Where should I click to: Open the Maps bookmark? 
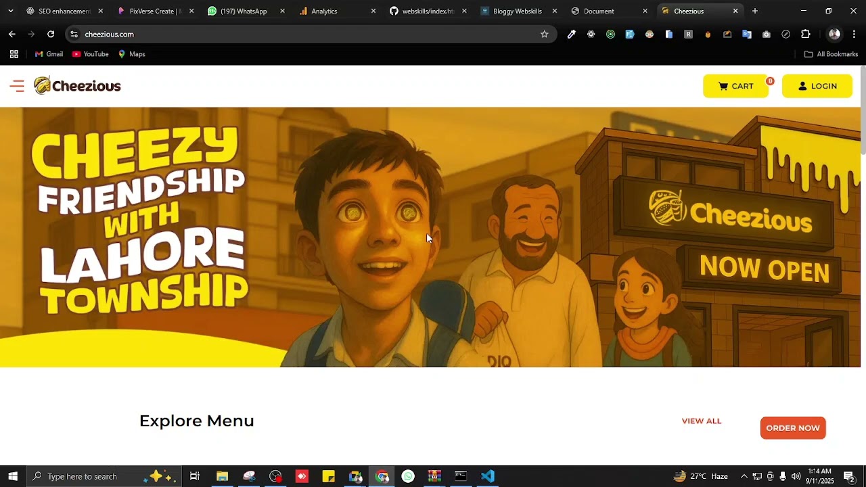tap(132, 54)
